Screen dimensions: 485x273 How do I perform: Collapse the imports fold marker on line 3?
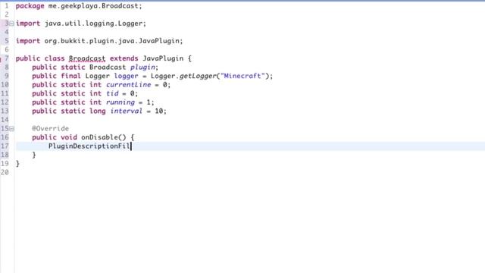[12, 24]
